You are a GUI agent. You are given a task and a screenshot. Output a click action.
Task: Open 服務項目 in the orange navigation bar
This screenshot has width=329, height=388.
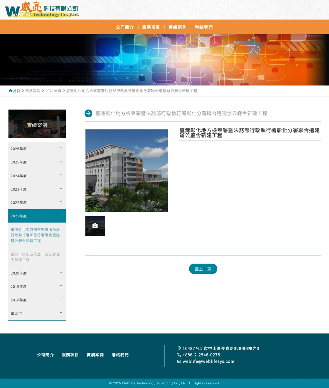point(151,27)
